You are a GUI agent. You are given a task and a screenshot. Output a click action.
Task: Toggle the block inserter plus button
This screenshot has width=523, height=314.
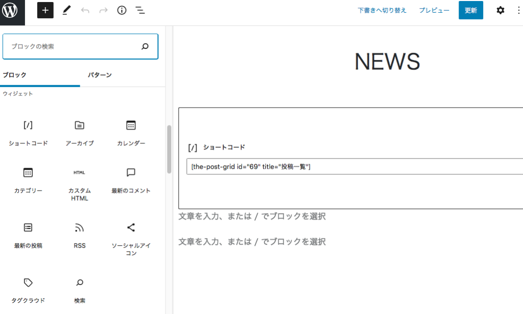45,10
